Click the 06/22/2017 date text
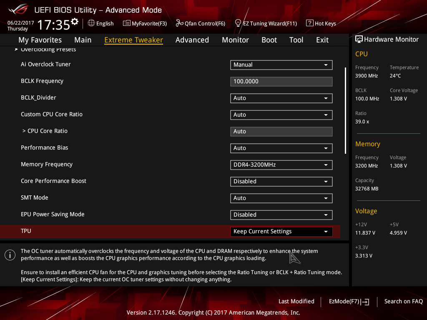This screenshot has width=427, height=320. coord(21,23)
